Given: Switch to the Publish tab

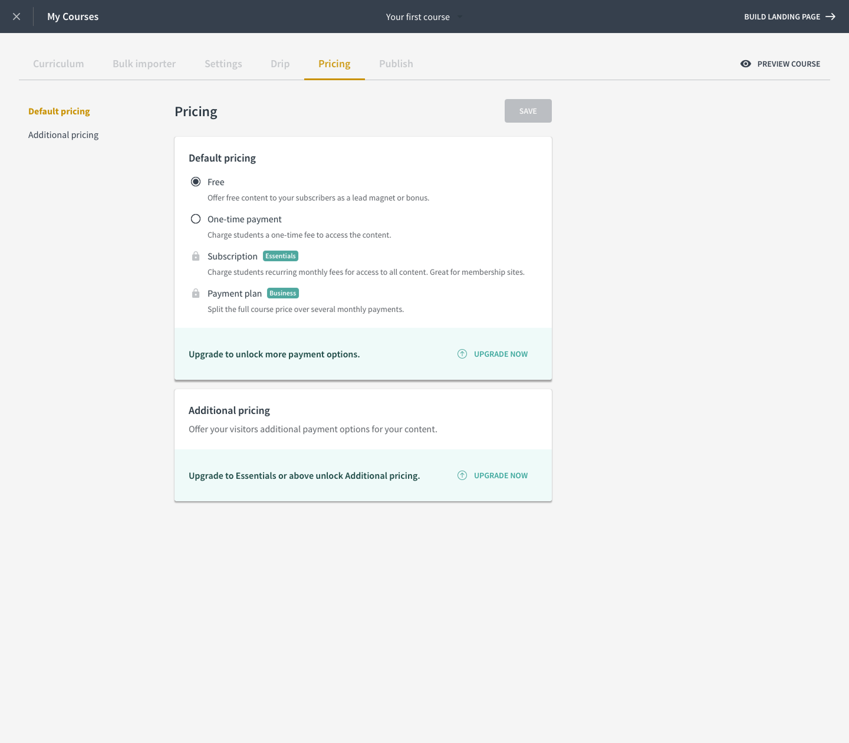Looking at the screenshot, I should click(396, 64).
